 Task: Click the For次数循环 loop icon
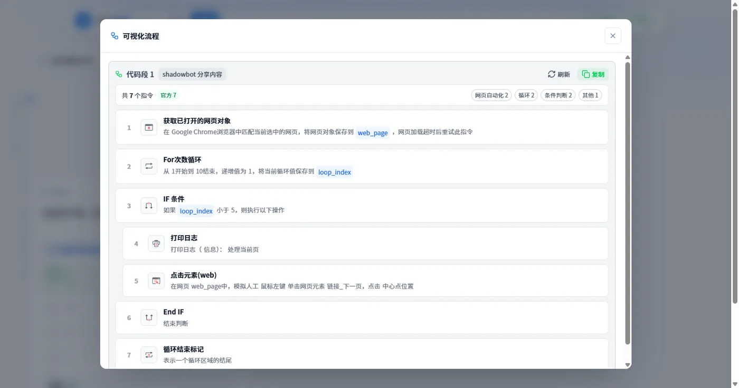[149, 166]
